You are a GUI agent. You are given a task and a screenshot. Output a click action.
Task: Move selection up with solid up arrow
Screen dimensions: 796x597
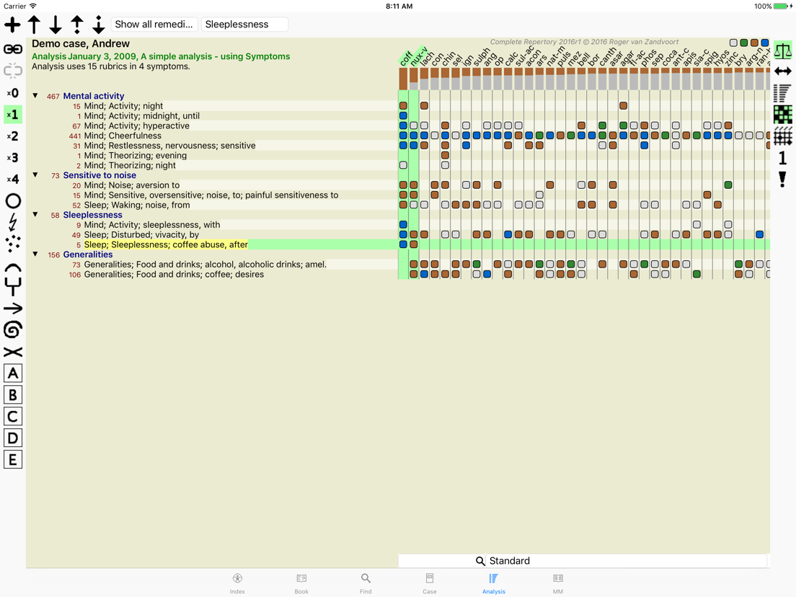click(34, 25)
